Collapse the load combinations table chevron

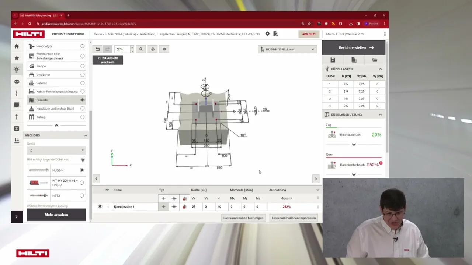click(x=318, y=190)
